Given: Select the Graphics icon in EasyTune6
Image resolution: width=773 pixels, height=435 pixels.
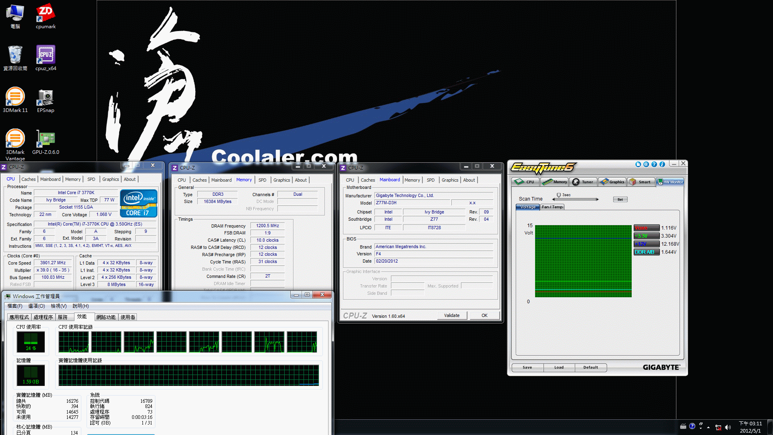Looking at the screenshot, I should click(x=613, y=182).
